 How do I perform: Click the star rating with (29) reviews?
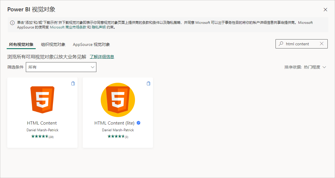[42, 136]
